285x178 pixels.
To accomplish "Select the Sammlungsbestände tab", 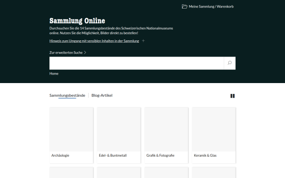I will tap(67, 95).
